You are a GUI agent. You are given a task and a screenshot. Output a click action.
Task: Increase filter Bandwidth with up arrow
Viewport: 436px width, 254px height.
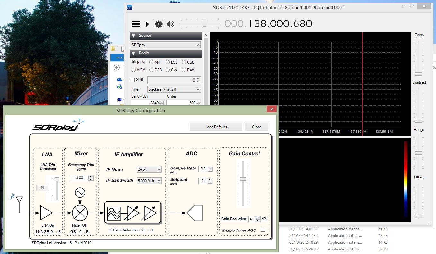point(161,102)
